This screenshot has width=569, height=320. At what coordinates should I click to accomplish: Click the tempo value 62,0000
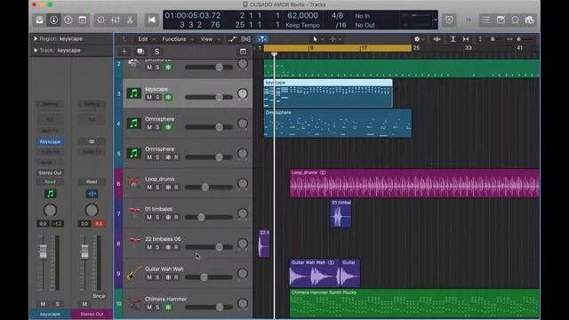[302, 16]
